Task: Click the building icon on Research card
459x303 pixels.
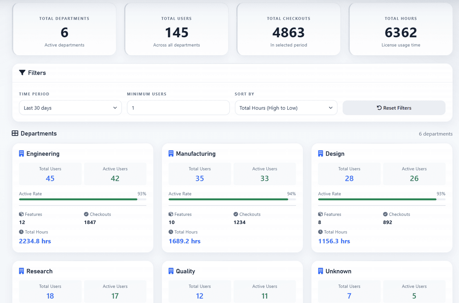Action: (21, 271)
